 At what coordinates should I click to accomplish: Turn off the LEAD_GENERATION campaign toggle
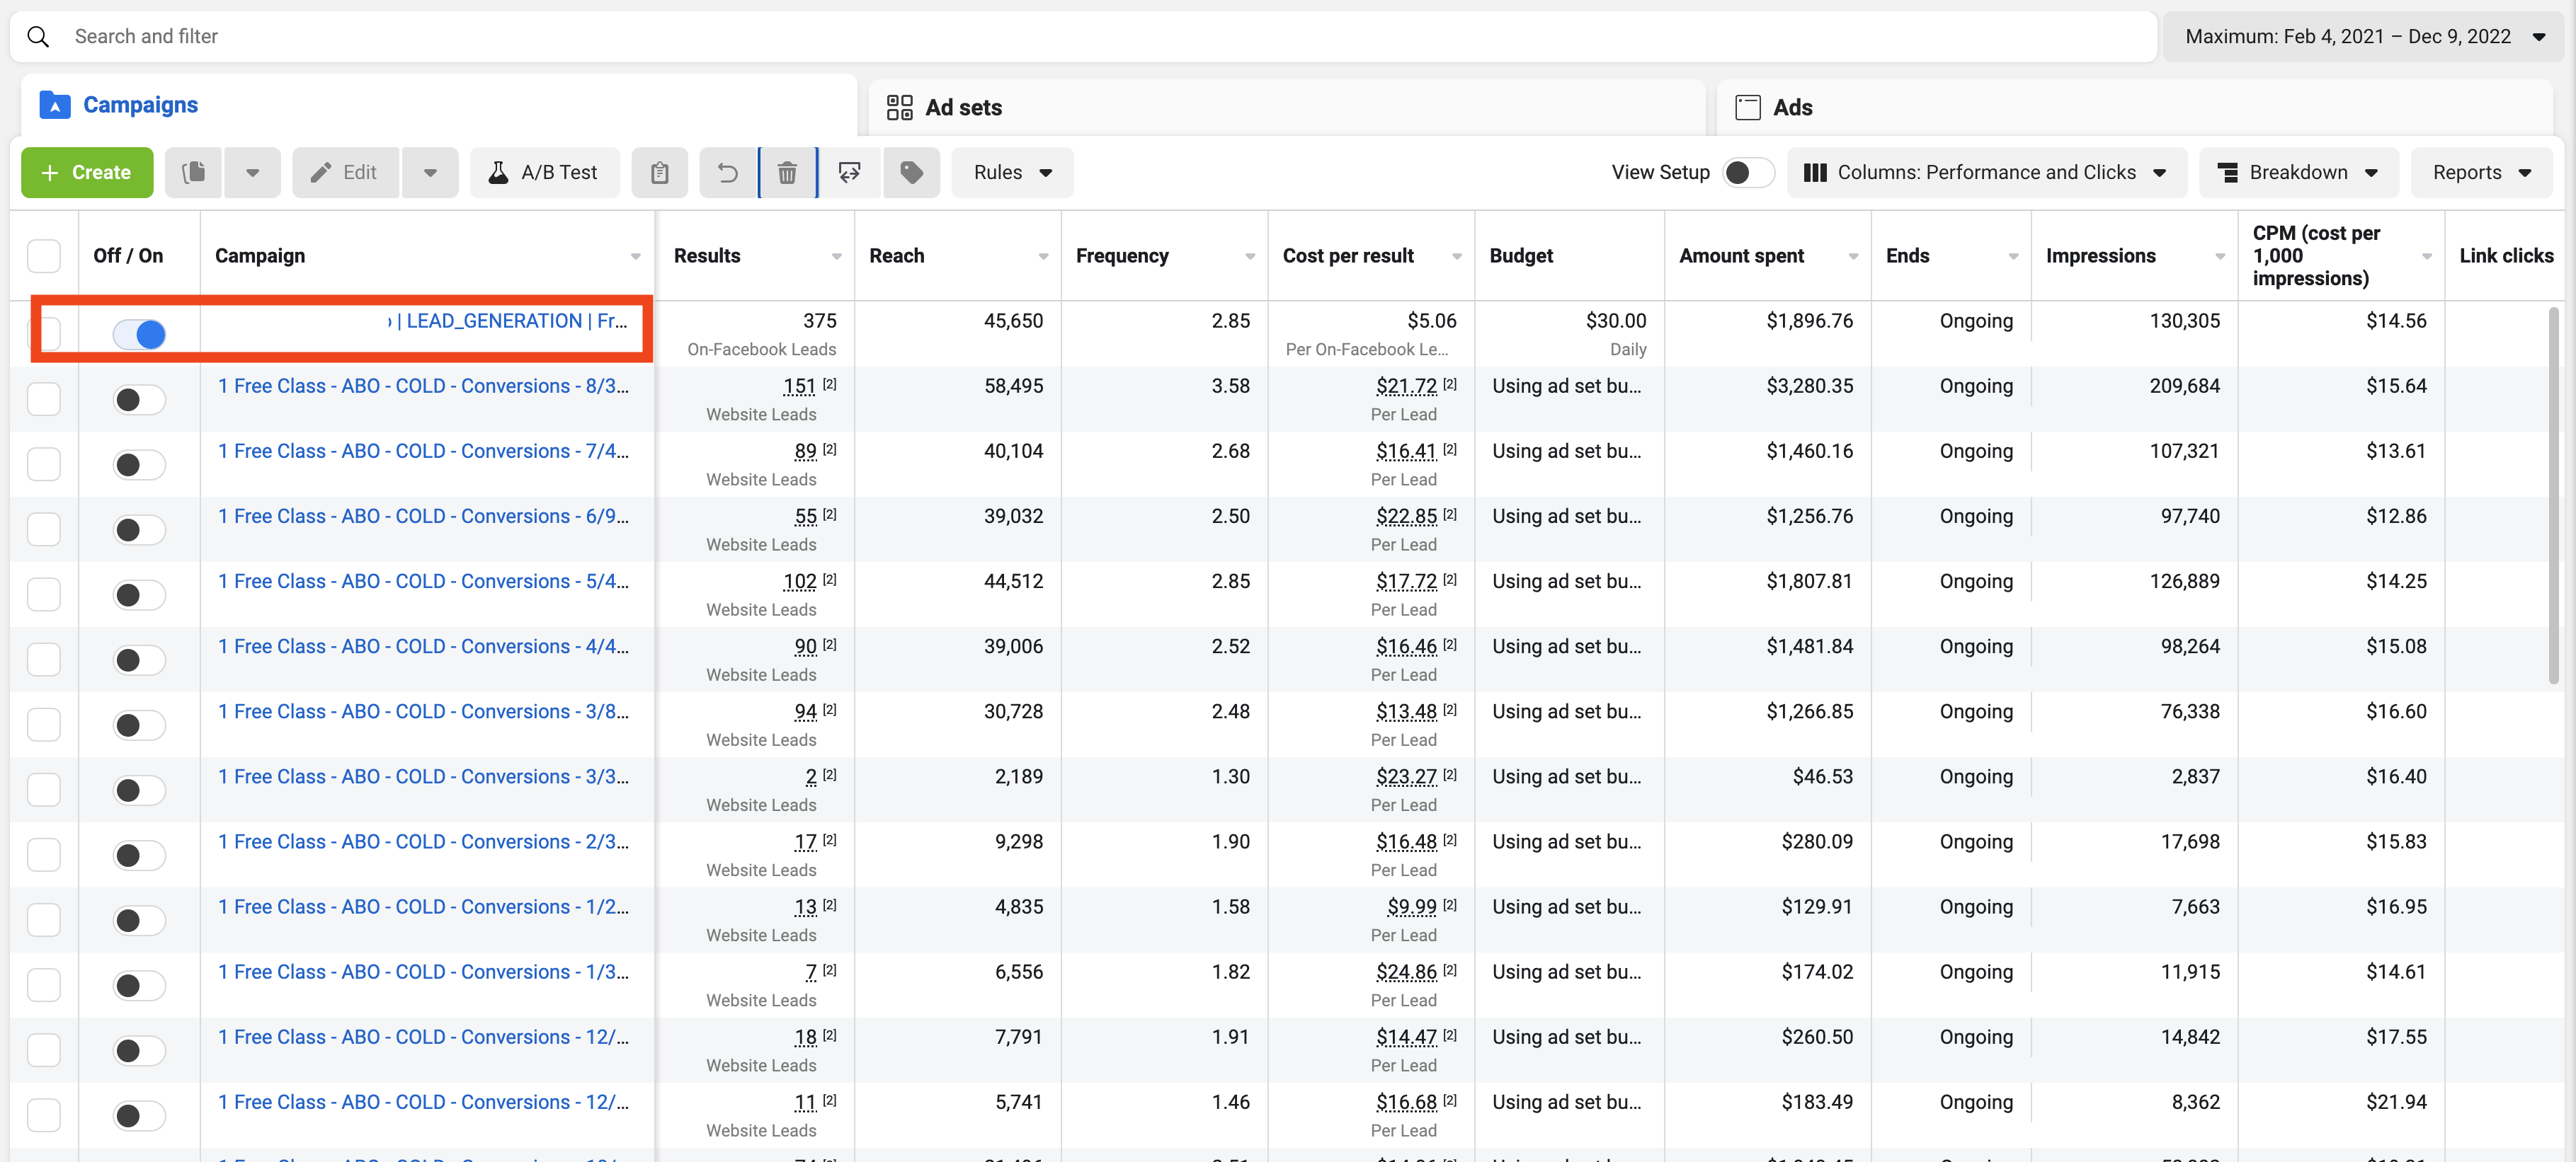pos(139,334)
